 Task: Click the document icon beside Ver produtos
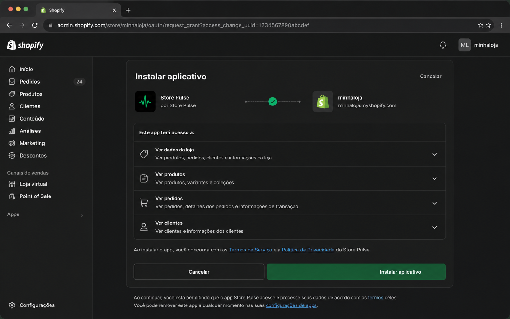144,178
